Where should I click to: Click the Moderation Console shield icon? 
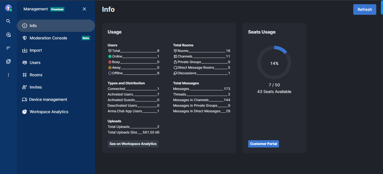click(x=25, y=38)
